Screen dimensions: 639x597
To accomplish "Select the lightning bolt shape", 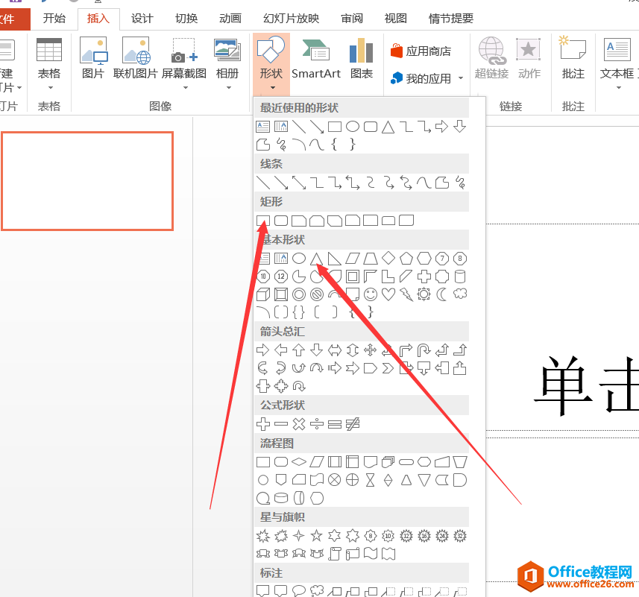I will (x=406, y=294).
